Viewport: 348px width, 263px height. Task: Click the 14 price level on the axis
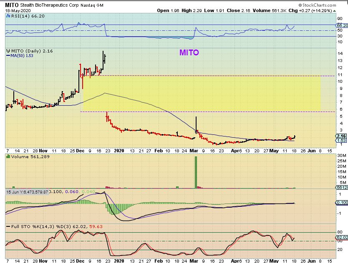(340, 53)
